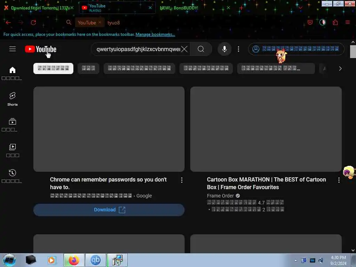The image size is (356, 267).
Task: Go back with browser back arrow
Action: [x=8, y=23]
